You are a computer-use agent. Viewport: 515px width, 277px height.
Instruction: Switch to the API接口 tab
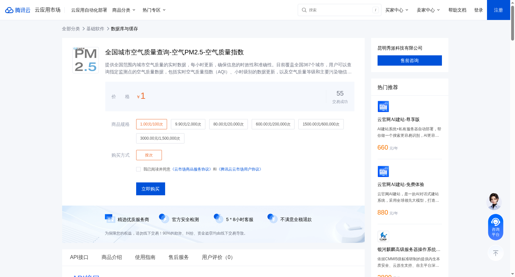point(79,257)
